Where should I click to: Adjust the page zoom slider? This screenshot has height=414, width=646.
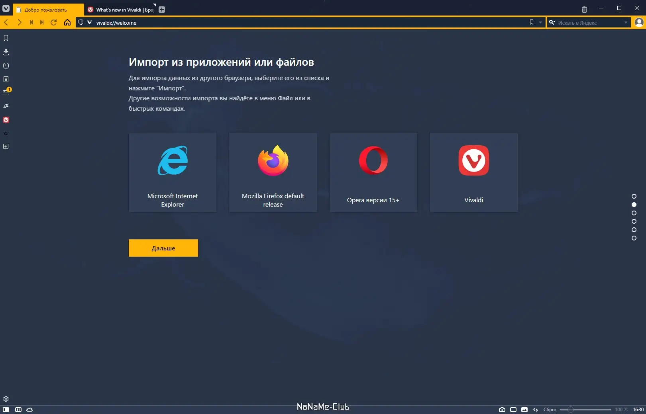coord(585,410)
